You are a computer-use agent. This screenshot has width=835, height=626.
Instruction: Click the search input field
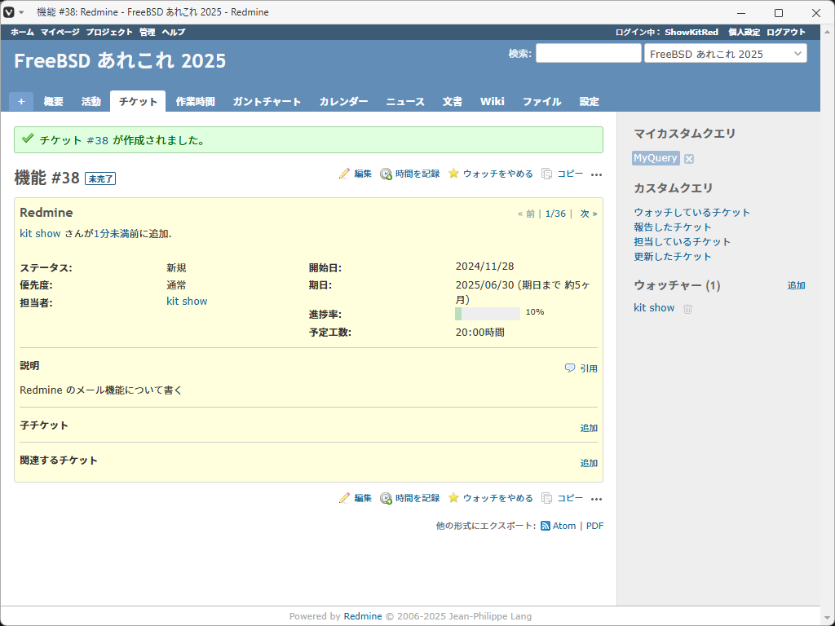pyautogui.click(x=589, y=53)
